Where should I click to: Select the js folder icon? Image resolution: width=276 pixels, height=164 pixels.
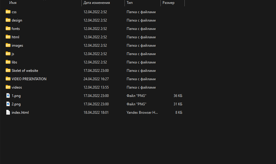pyautogui.click(x=8, y=54)
